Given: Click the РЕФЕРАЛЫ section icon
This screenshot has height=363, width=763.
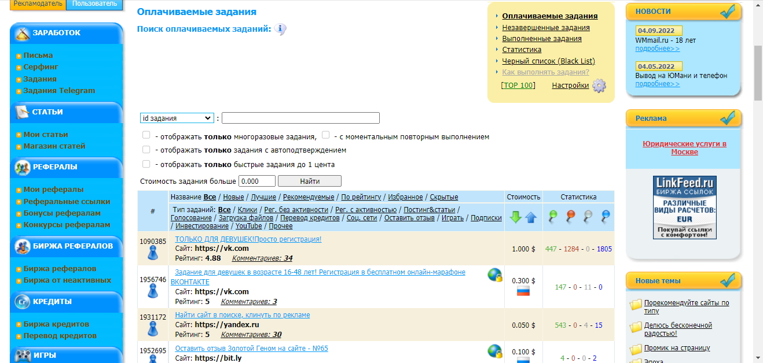Looking at the screenshot, I should click(x=23, y=168).
